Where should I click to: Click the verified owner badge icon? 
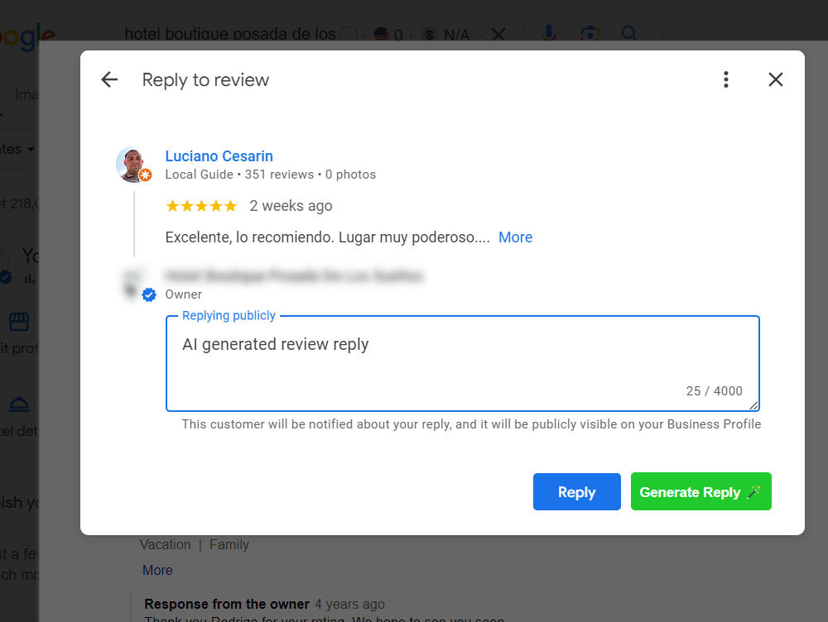pos(149,294)
